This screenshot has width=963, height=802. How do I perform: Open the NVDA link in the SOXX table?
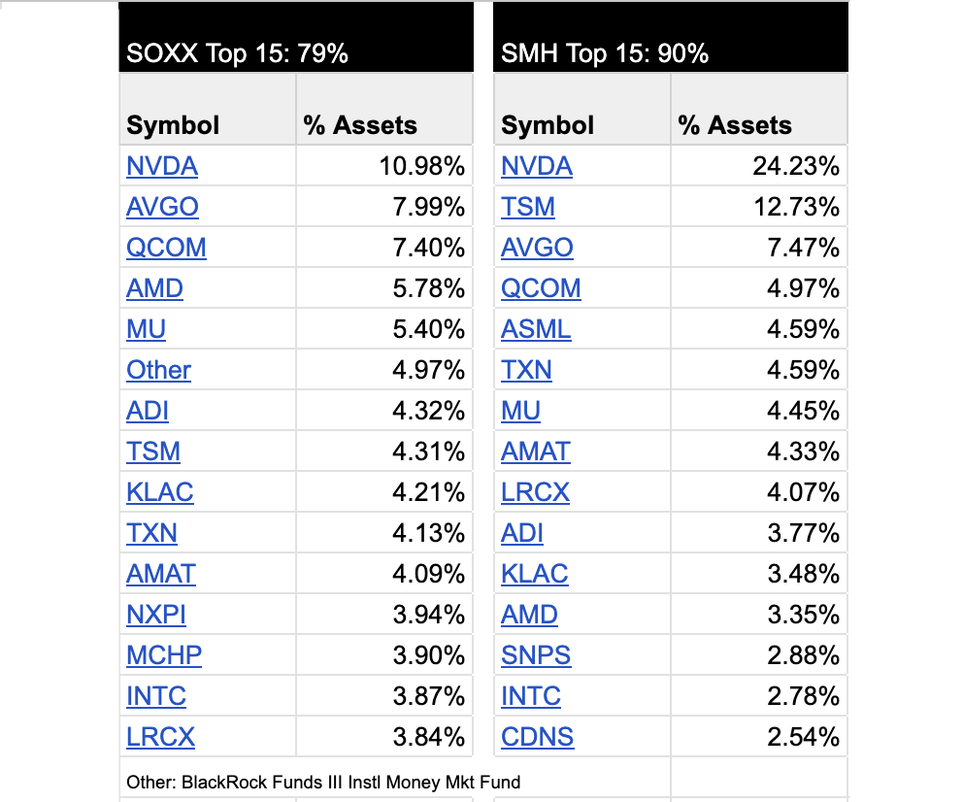coord(161,165)
